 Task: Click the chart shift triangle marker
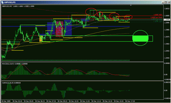pos(131,5)
